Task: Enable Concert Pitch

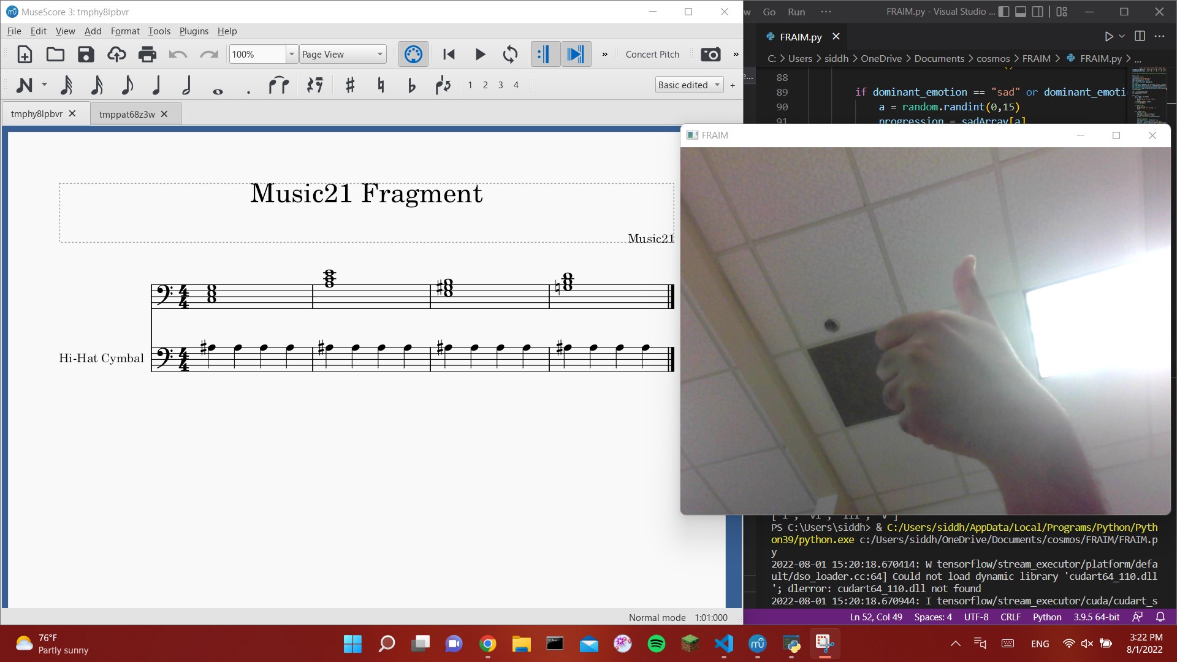Action: pyautogui.click(x=652, y=55)
